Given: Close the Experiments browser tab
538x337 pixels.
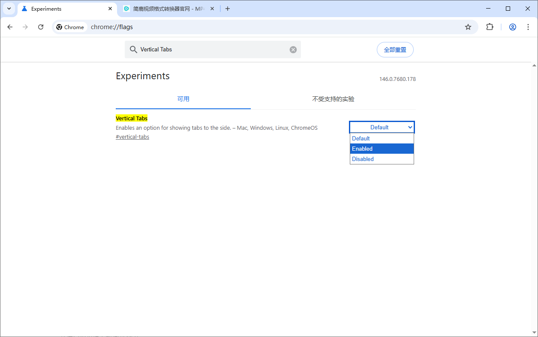Looking at the screenshot, I should (x=110, y=9).
